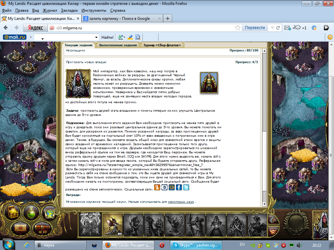This screenshot has width=334, height=250.
Task: Open the translate button dropdown arrow
Action: pos(272,28)
